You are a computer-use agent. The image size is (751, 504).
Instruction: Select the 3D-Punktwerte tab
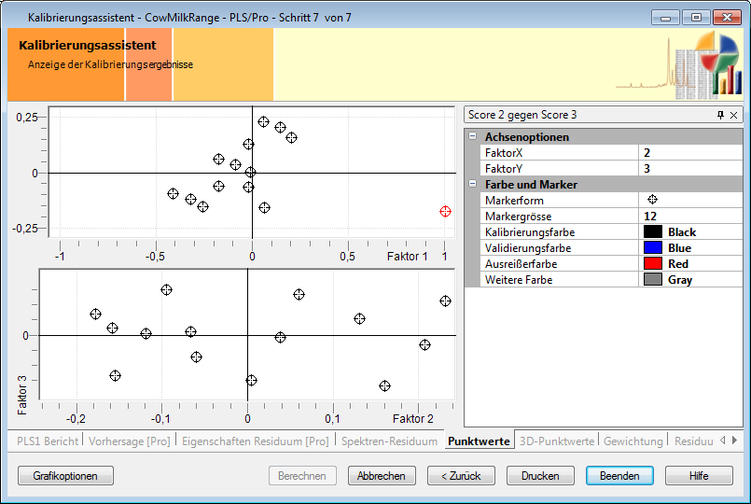[556, 441]
